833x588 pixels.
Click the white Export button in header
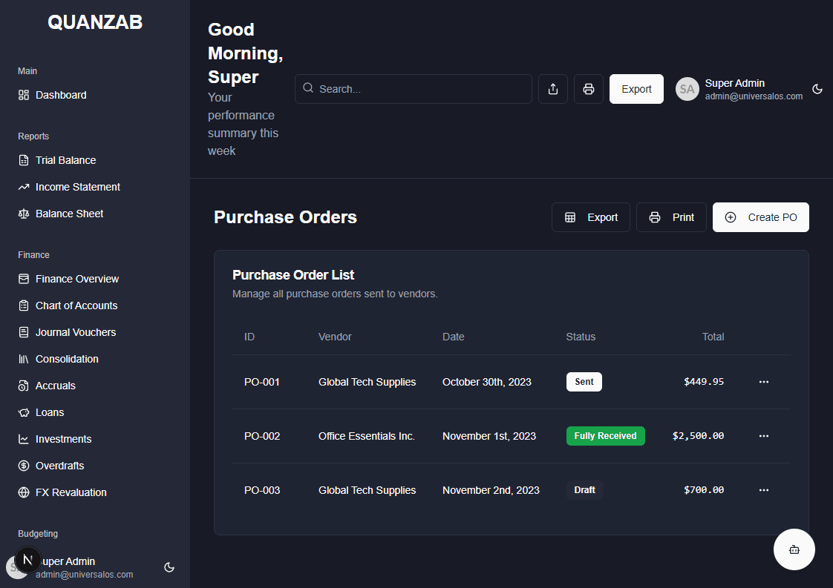click(636, 89)
